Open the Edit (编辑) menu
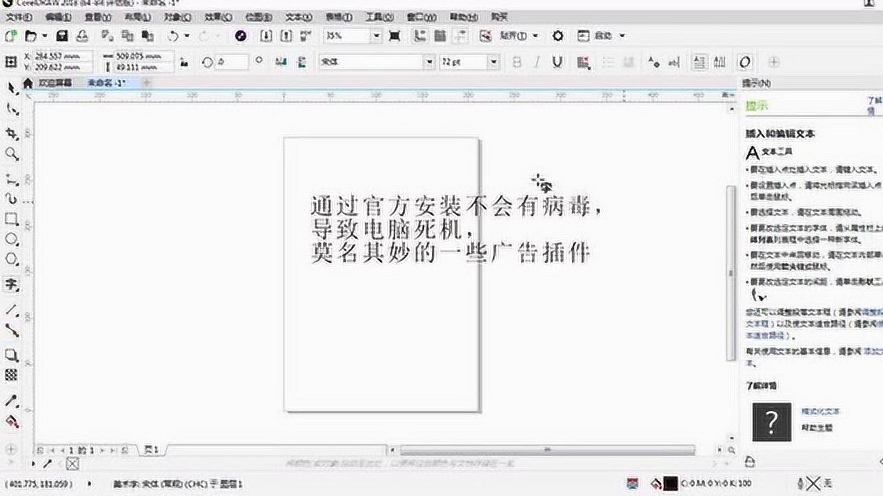Viewport: 883px width, 496px height. (x=59, y=16)
